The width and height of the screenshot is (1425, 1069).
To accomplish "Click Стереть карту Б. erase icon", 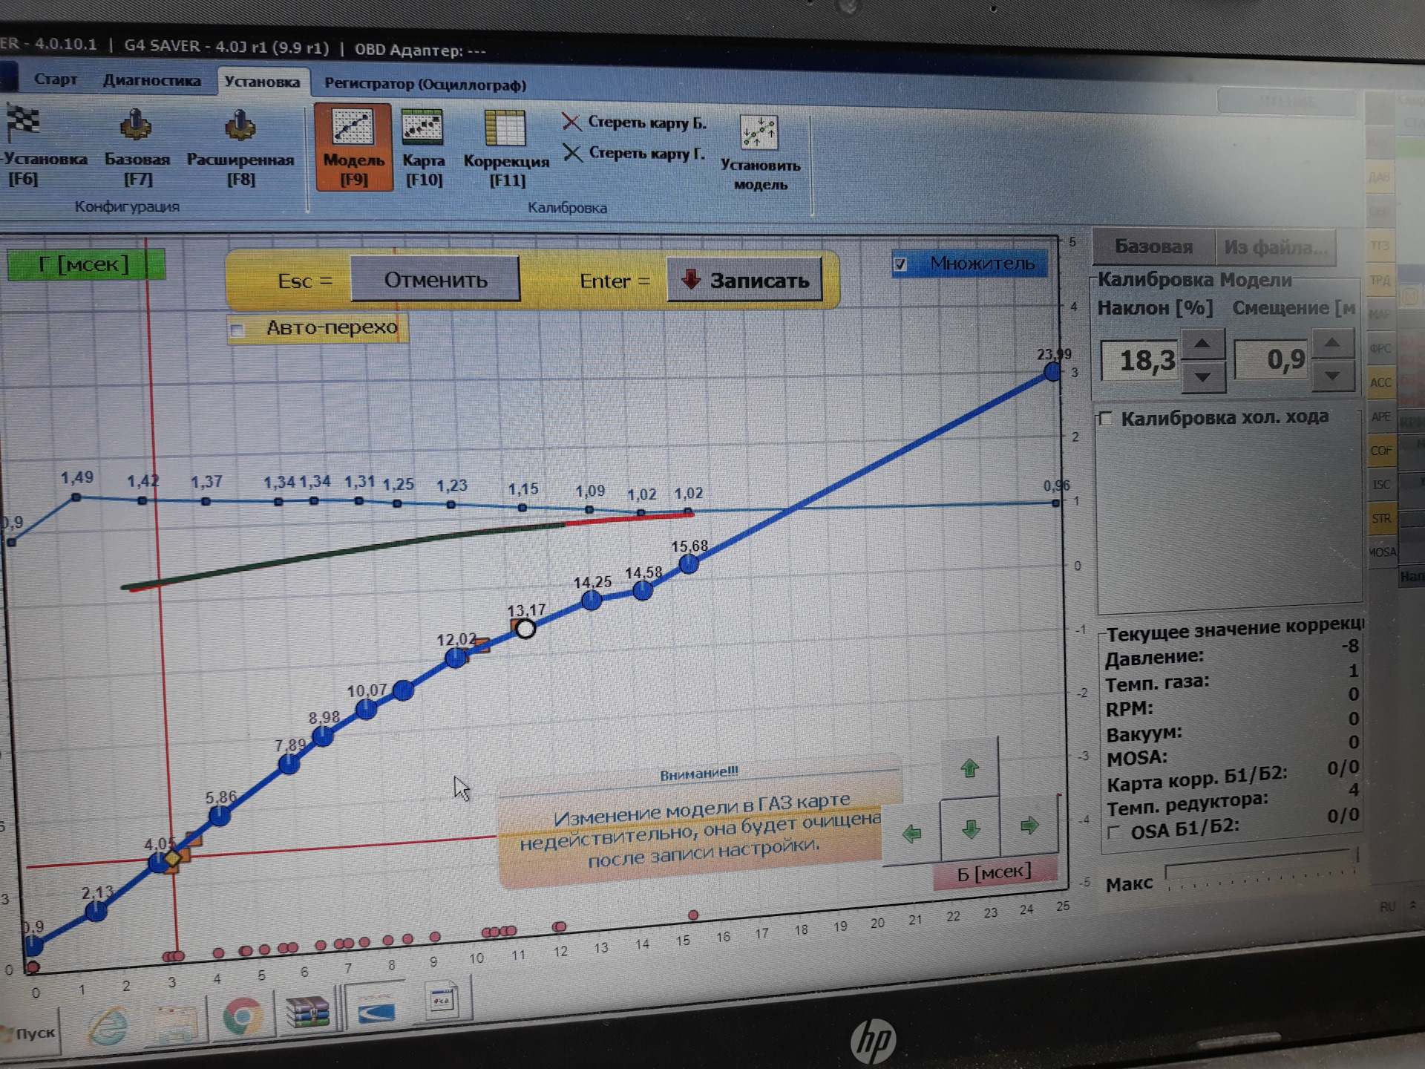I will click(x=571, y=122).
